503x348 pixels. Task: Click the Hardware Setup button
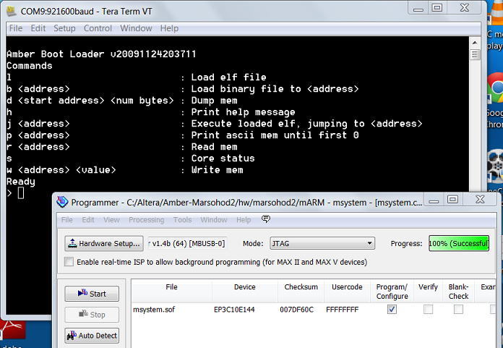(x=104, y=243)
